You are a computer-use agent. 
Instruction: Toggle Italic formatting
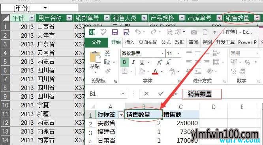tap(133, 62)
